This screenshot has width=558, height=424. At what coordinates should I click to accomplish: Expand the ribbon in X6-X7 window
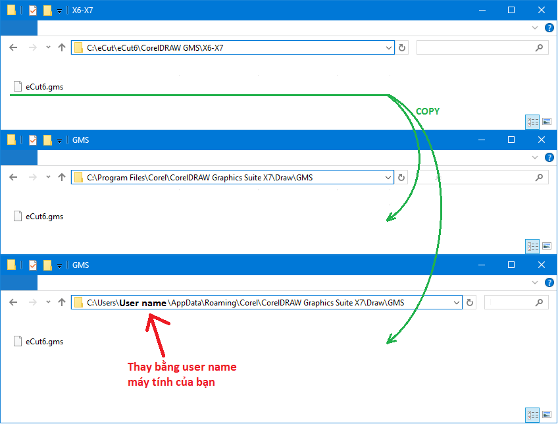pyautogui.click(x=534, y=28)
